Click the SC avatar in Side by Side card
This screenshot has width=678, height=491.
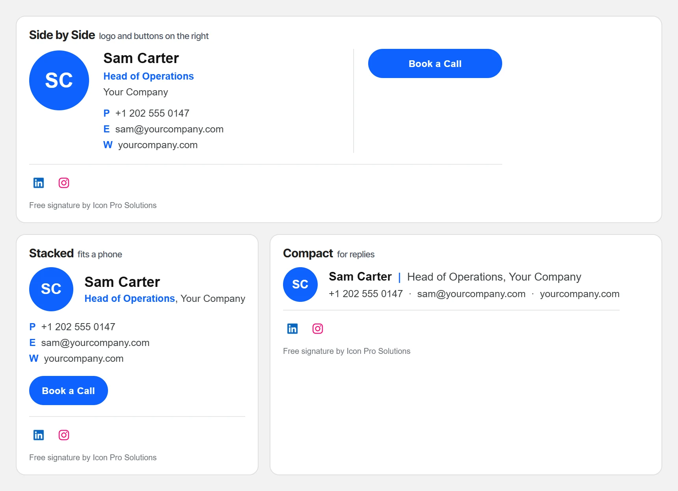coord(59,80)
